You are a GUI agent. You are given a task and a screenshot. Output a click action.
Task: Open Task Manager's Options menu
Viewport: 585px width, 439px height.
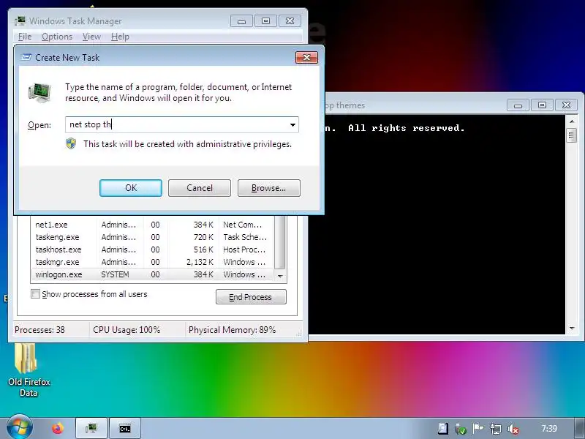tap(57, 37)
